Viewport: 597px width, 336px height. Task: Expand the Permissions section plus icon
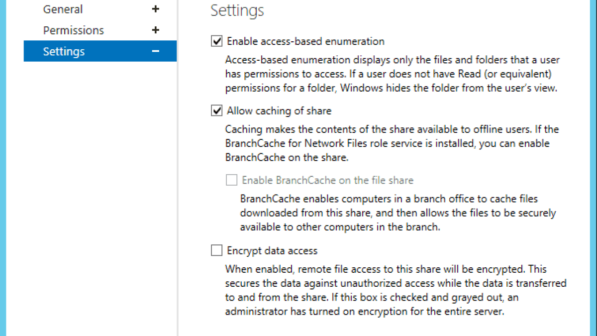(156, 30)
